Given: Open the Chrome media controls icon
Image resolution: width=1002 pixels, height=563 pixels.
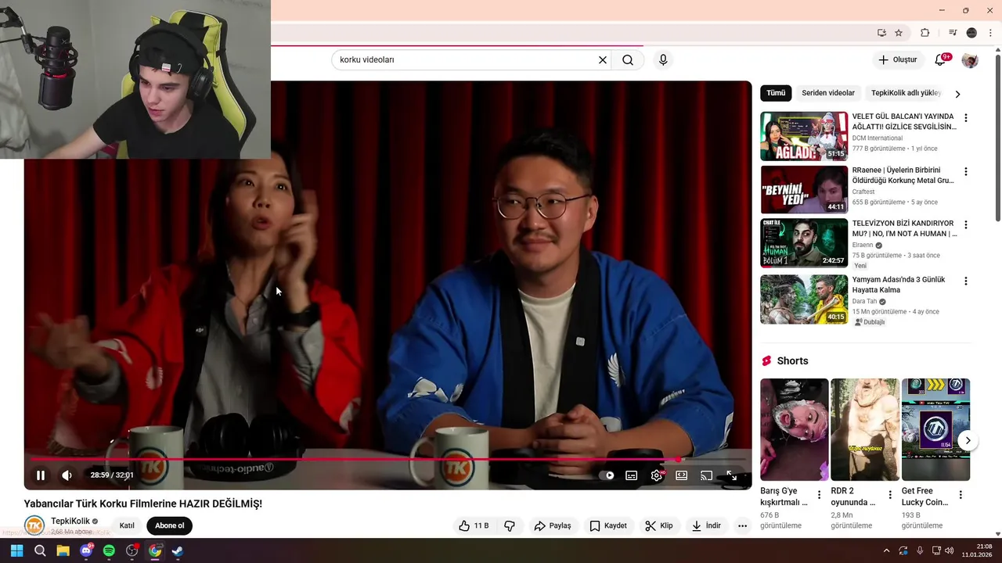Looking at the screenshot, I should [953, 33].
